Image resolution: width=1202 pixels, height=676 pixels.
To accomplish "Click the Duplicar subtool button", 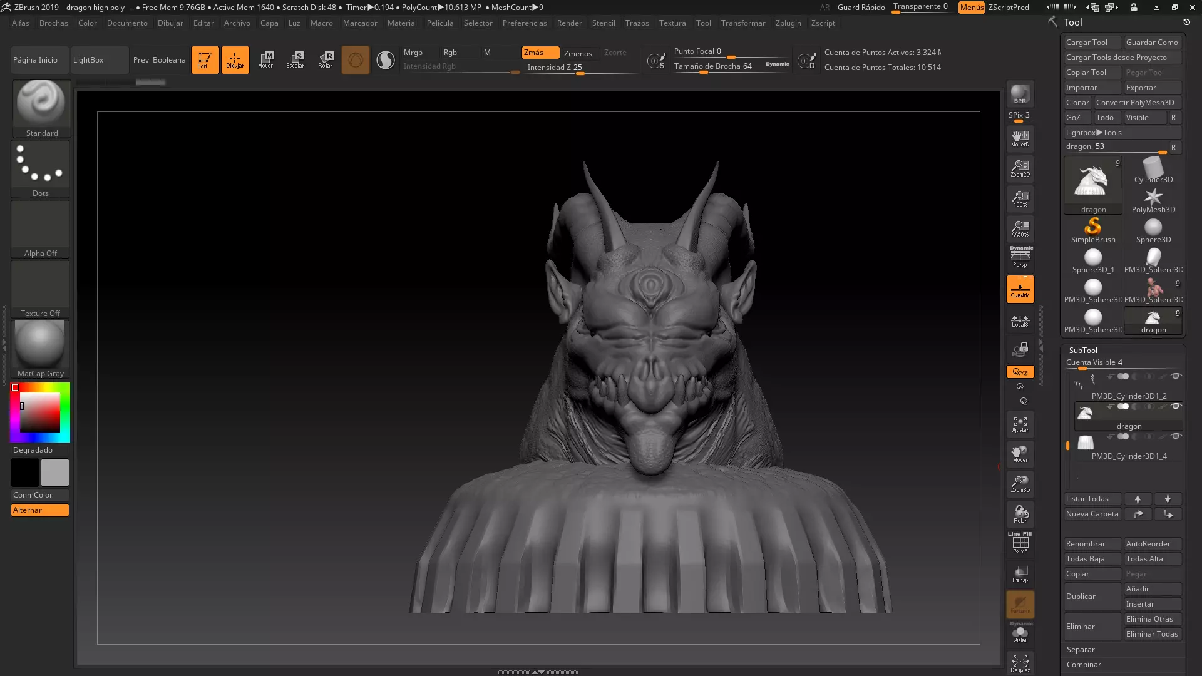I will (1092, 597).
